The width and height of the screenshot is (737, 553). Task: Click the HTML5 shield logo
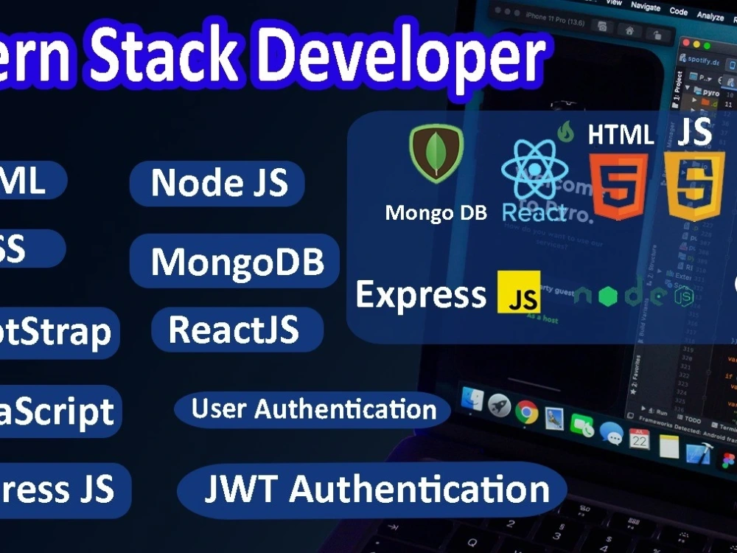pyautogui.click(x=618, y=183)
